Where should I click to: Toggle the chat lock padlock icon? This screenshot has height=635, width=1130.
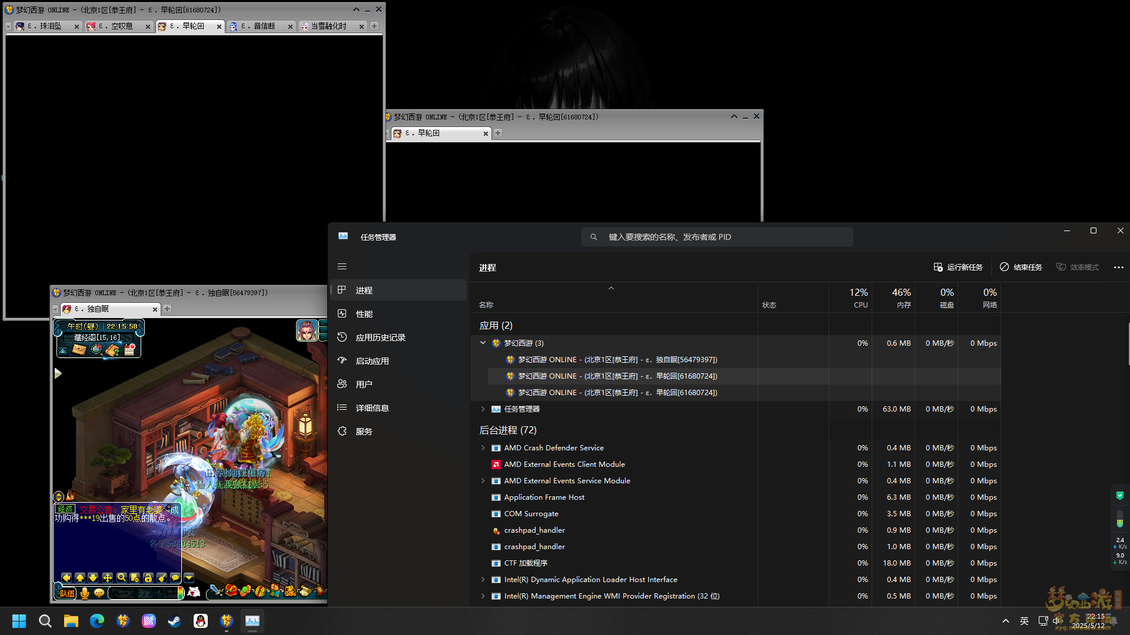(148, 578)
